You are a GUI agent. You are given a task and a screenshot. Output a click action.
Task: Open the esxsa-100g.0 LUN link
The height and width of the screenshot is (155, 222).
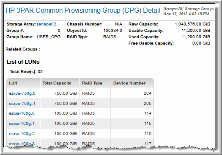click(x=22, y=113)
